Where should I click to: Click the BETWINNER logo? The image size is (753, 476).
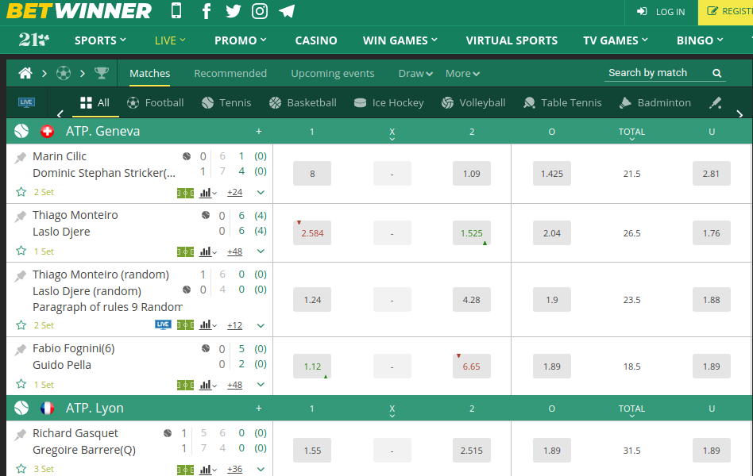pyautogui.click(x=79, y=10)
